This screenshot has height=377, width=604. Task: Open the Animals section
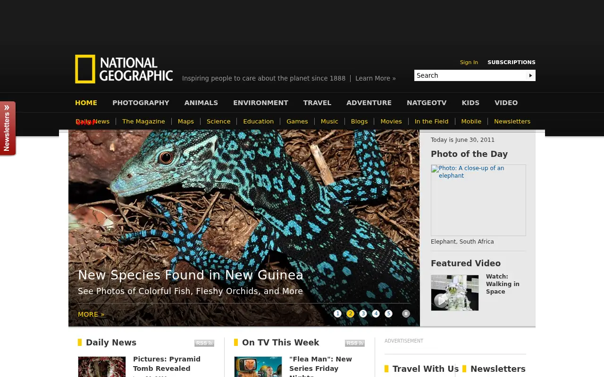[201, 103]
